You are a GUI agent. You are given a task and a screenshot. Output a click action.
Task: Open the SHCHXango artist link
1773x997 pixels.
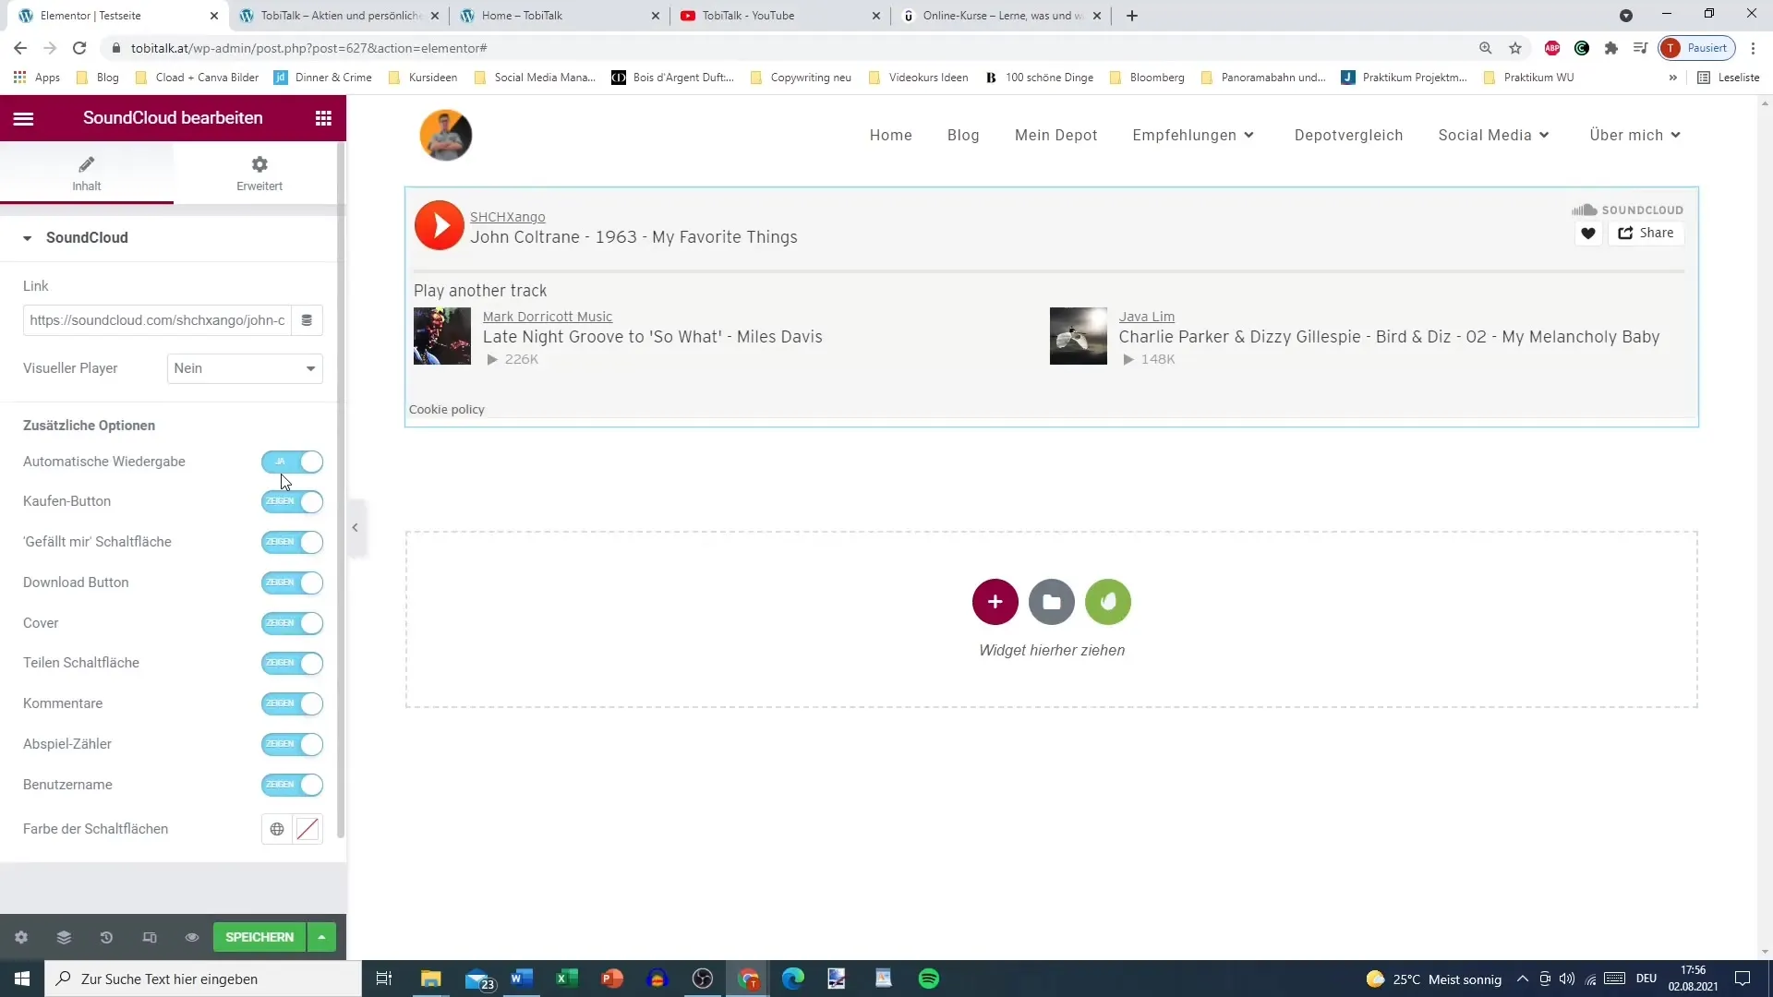(x=507, y=217)
